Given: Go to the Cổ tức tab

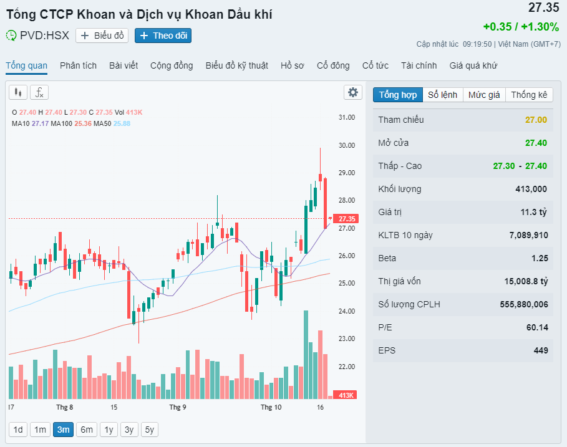Looking at the screenshot, I should tap(376, 65).
